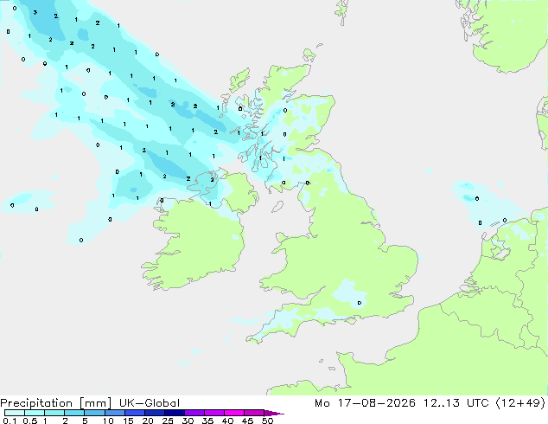
Task: Select the 1–2 mm legend color swatch
Action: coord(54,413)
